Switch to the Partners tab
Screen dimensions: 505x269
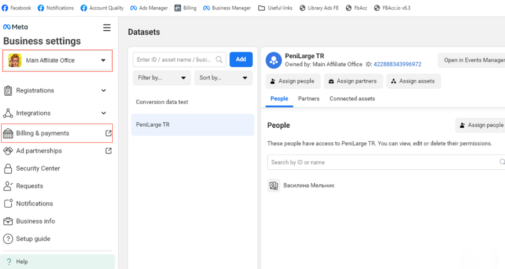309,99
